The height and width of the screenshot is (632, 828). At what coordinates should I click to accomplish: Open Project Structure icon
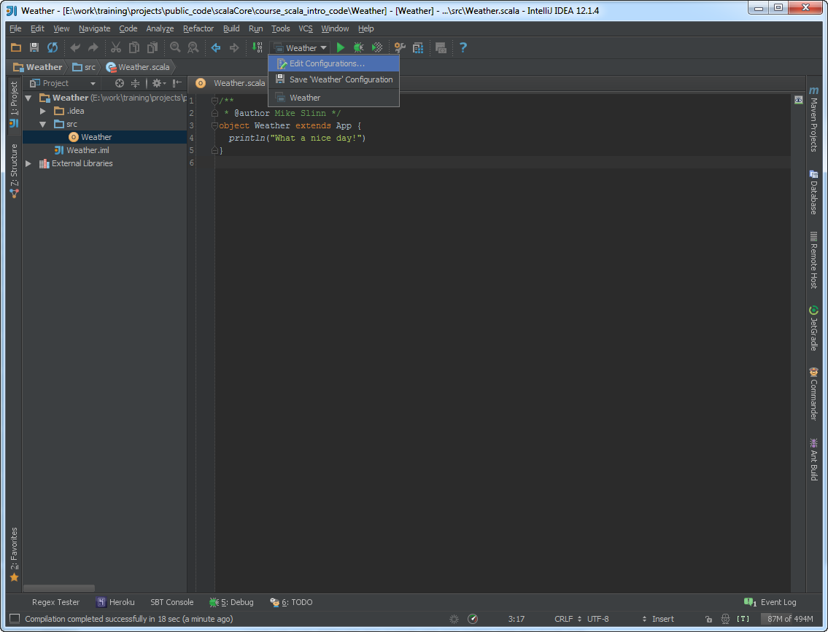tap(418, 47)
